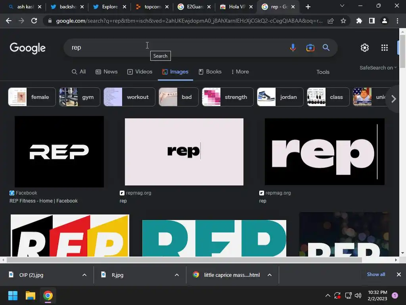
Task: Expand options for R.jpg download
Action: click(x=177, y=275)
